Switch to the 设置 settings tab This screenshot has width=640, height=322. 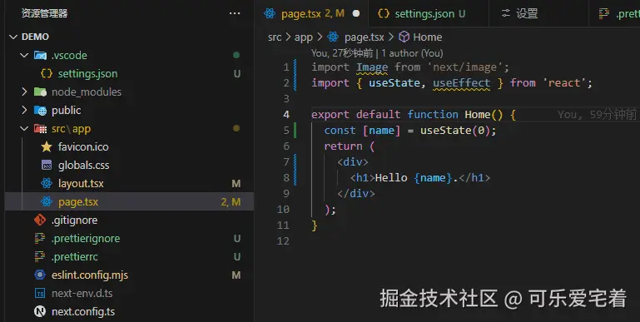(x=538, y=13)
